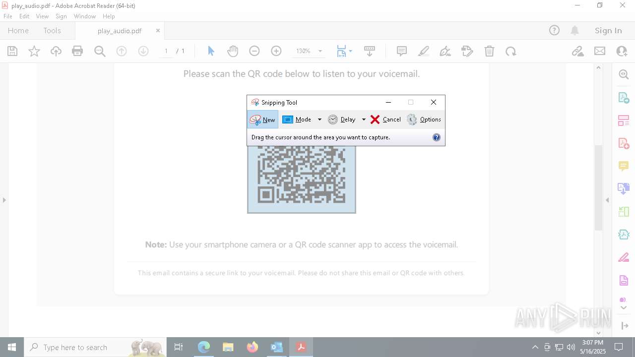This screenshot has width=635, height=357.
Task: Switch to the Home tab
Action: tap(18, 30)
